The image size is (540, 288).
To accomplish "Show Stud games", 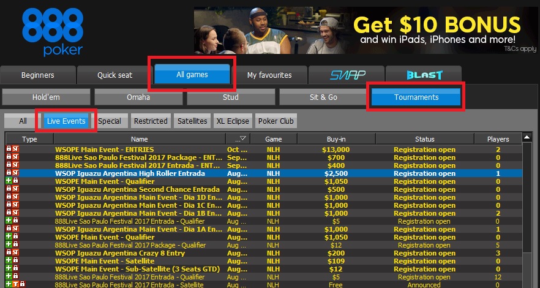I will 231,97.
